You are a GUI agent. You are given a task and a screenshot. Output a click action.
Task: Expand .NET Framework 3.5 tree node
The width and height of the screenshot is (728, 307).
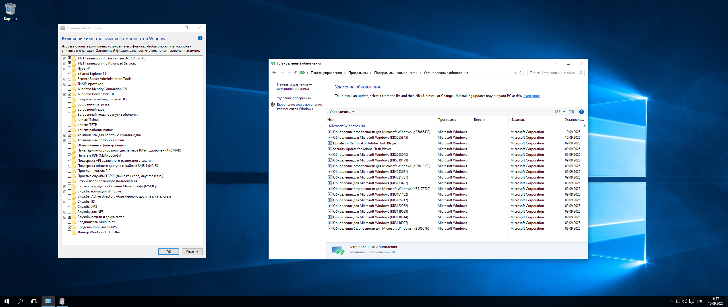pyautogui.click(x=65, y=59)
